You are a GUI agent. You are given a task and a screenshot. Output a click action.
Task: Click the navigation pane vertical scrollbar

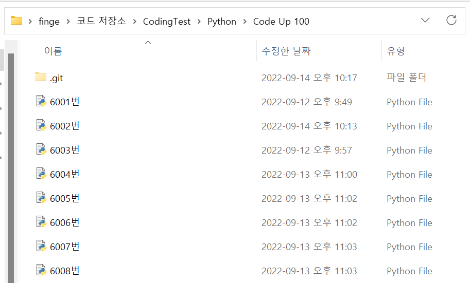11,167
